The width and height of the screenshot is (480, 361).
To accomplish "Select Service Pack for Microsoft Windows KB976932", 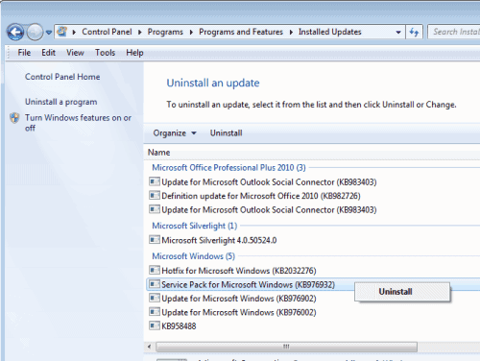I will pos(248,284).
